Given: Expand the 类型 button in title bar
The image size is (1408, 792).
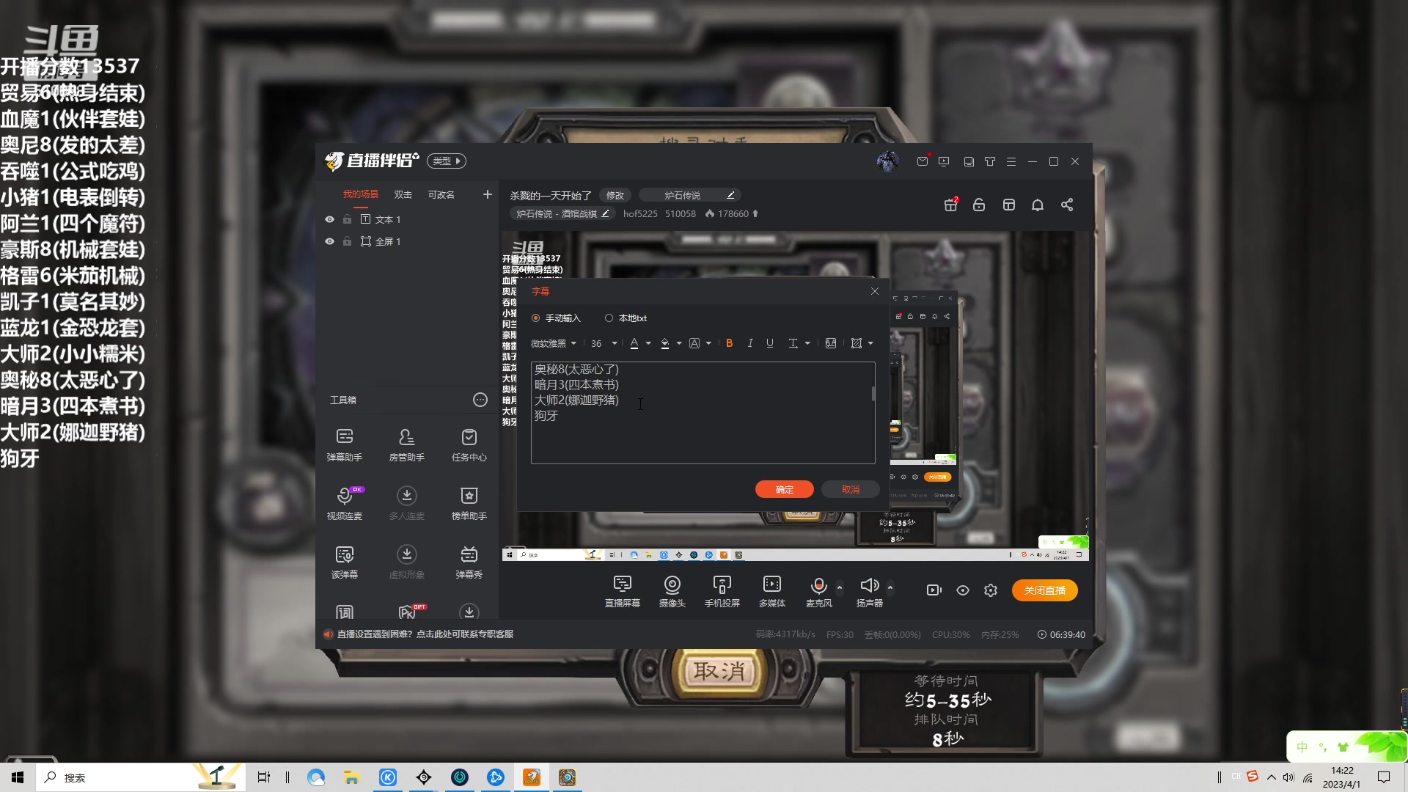Looking at the screenshot, I should pyautogui.click(x=446, y=161).
